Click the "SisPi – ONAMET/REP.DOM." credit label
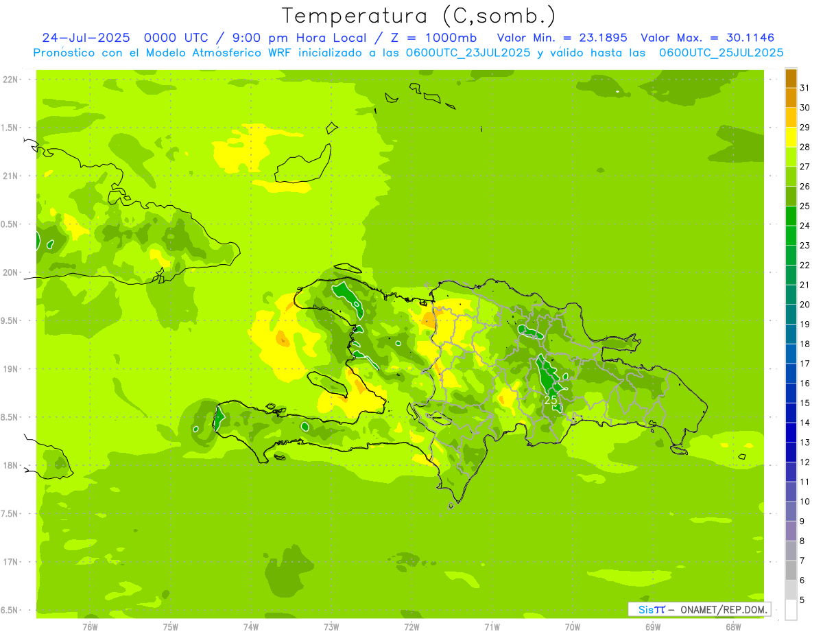The image size is (823, 636). pyautogui.click(x=700, y=609)
